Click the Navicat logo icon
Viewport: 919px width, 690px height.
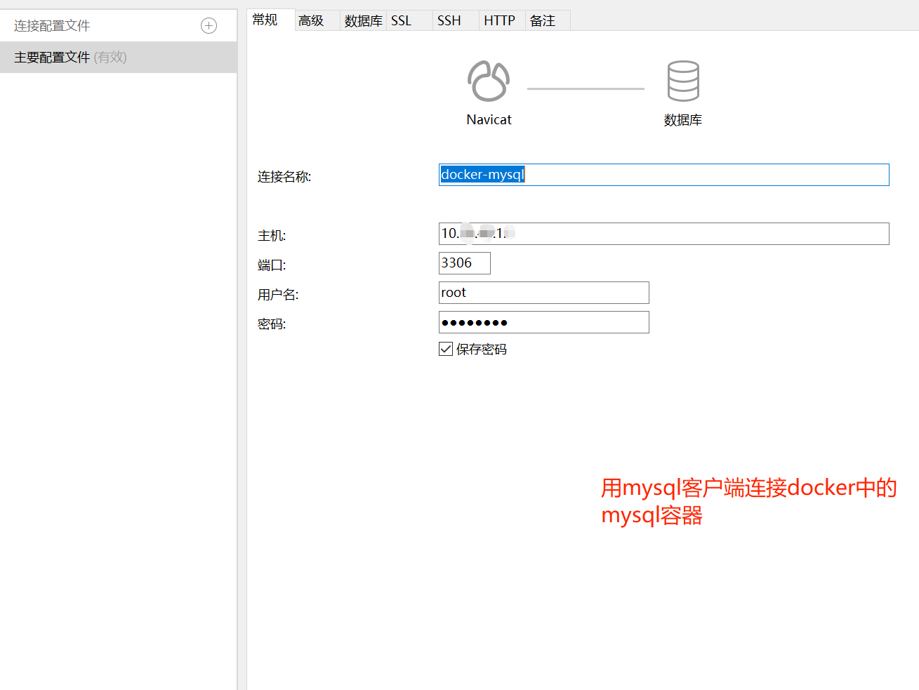tap(489, 81)
